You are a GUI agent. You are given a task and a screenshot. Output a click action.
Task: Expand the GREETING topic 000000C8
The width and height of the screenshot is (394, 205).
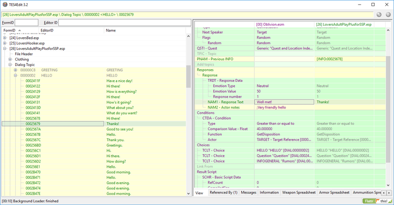point(16,70)
